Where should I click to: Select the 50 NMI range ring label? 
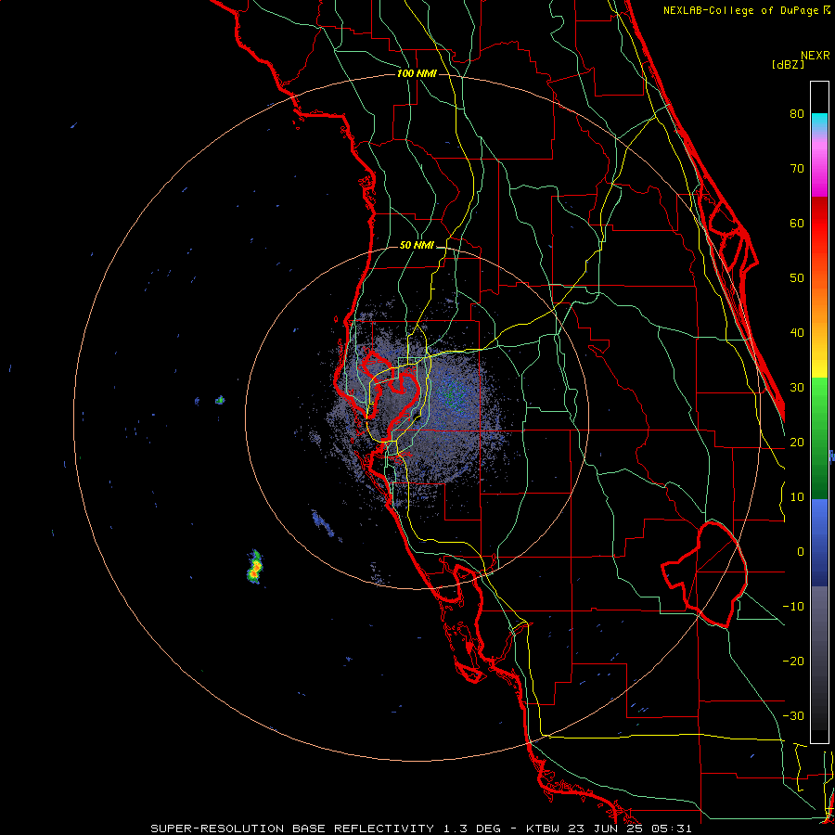pos(417,246)
